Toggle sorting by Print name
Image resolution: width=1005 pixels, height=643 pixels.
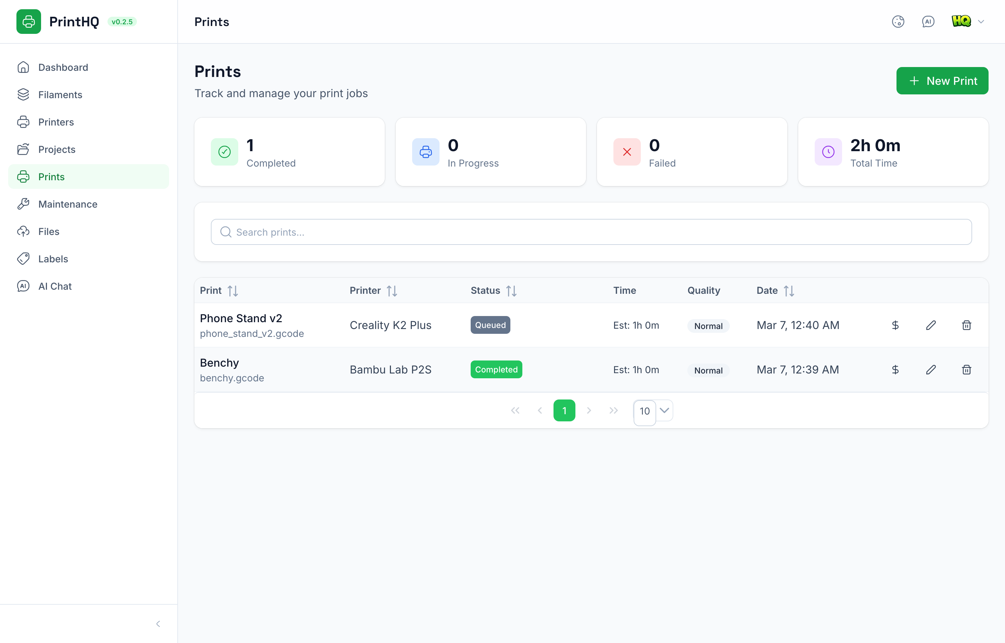tap(233, 290)
